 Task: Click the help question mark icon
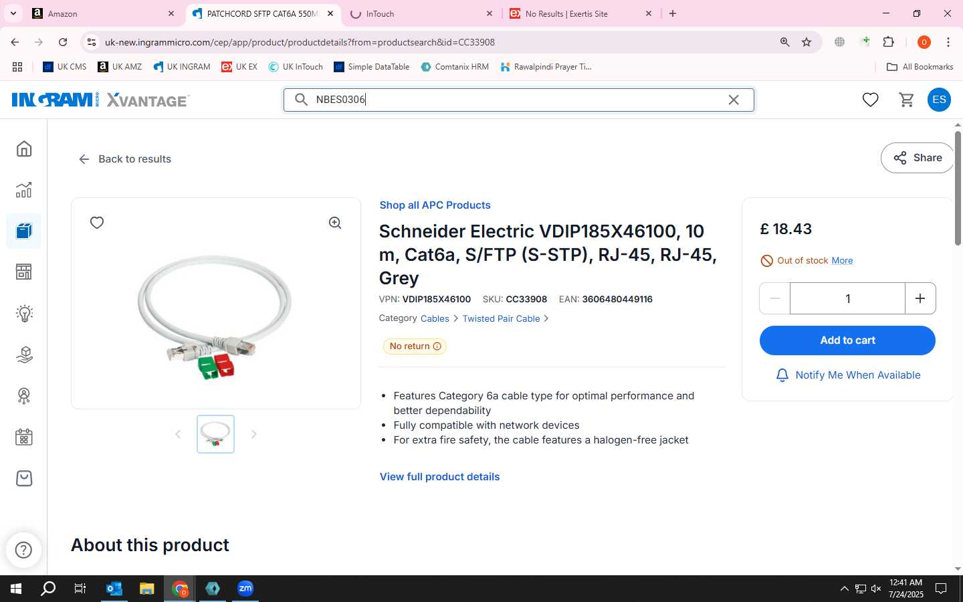(x=23, y=550)
